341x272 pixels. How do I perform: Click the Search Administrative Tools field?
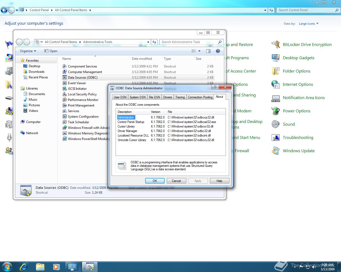191,42
